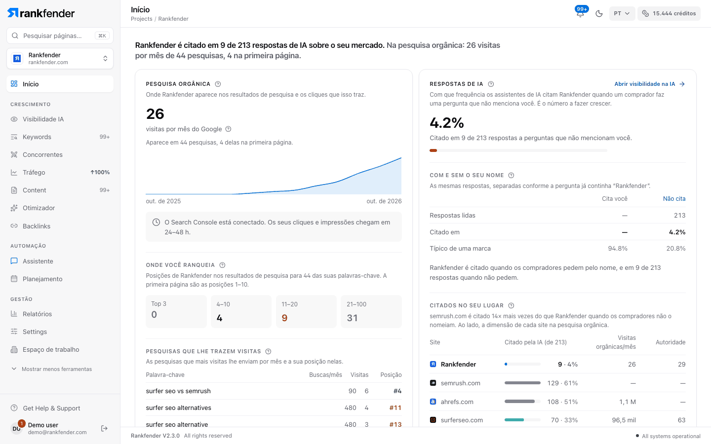Screen dimensions: 711x444
Task: Select the 21–100 ranking card
Action: click(x=371, y=311)
